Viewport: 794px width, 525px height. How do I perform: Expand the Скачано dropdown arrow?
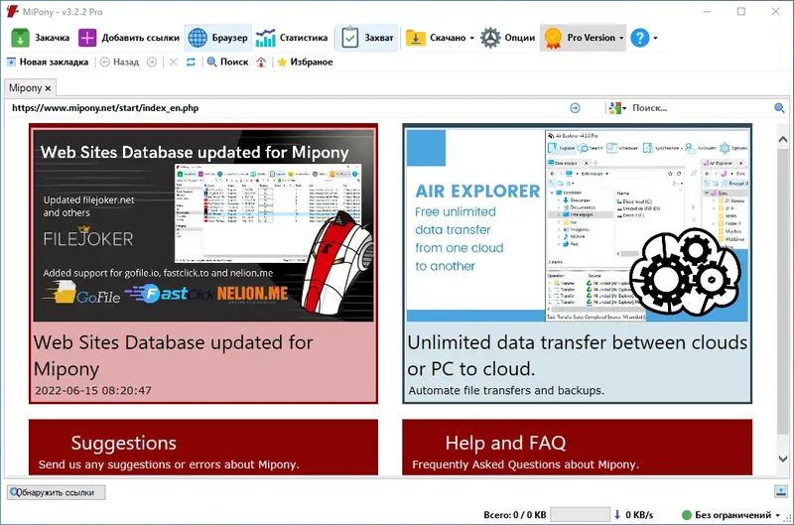[472, 38]
